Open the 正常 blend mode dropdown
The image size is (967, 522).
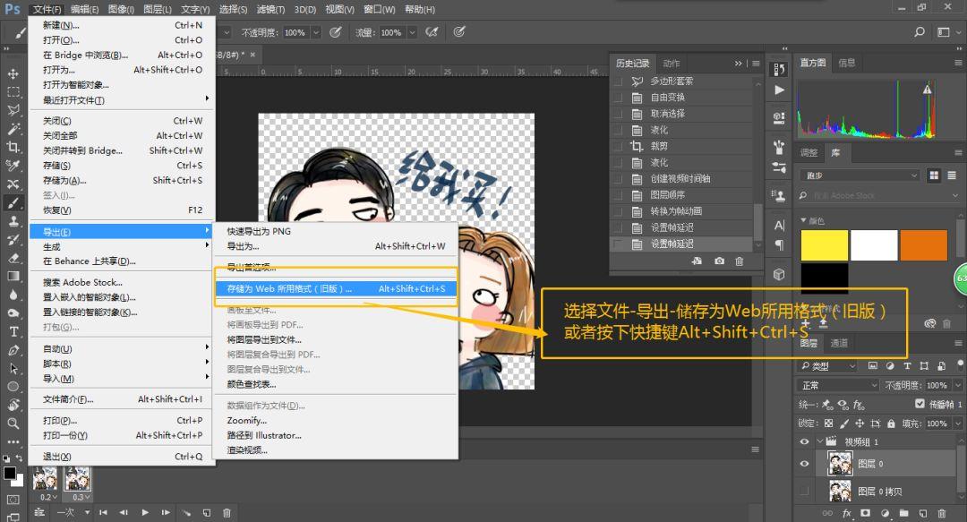click(839, 385)
